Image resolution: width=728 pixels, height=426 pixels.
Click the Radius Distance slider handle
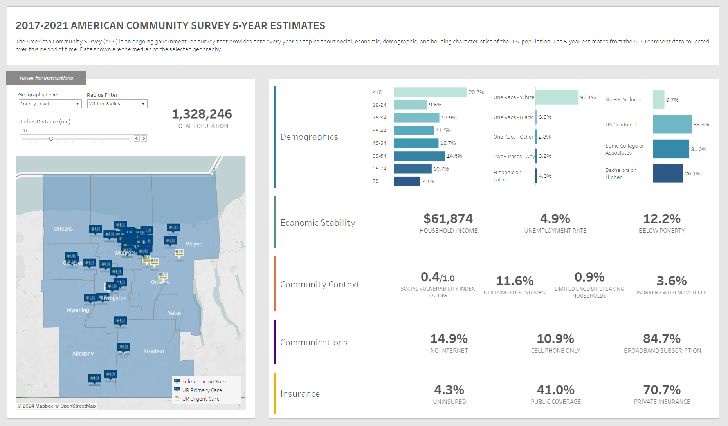[51, 139]
